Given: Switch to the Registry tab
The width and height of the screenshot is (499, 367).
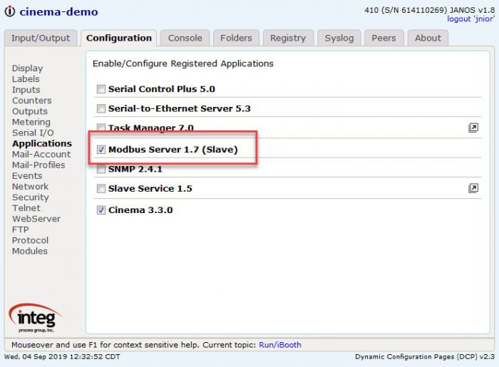Looking at the screenshot, I should pos(288,38).
